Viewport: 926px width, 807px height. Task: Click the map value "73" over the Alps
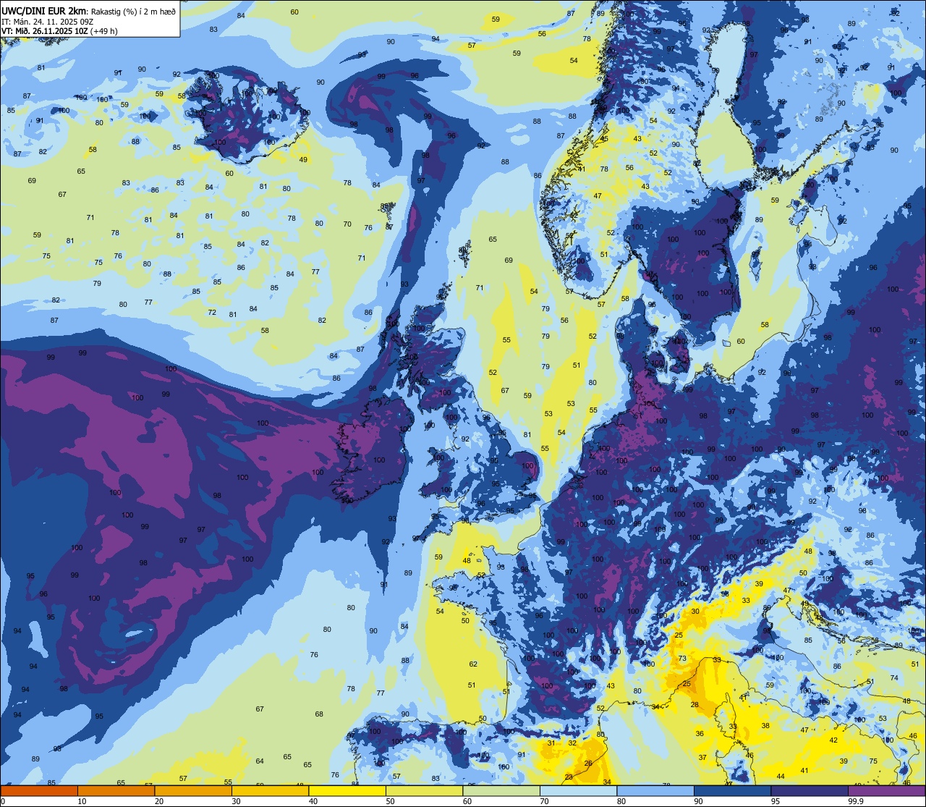682,659
